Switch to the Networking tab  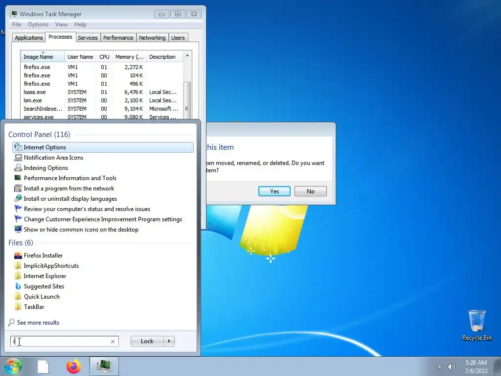pos(152,38)
